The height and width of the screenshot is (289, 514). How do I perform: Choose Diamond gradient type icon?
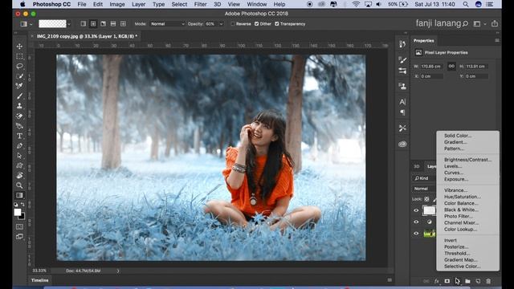click(x=123, y=24)
